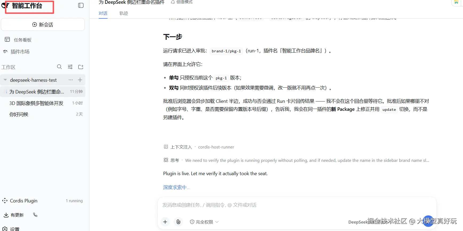Open the 3D 国际象棋多智能体开发 conversation
Screen dimensions: 463x231
(43, 103)
